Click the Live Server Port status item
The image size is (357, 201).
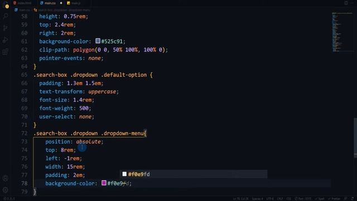[x=303, y=199]
